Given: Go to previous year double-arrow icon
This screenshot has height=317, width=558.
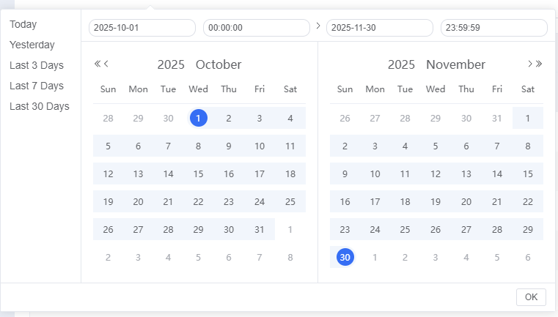Looking at the screenshot, I should [x=98, y=64].
